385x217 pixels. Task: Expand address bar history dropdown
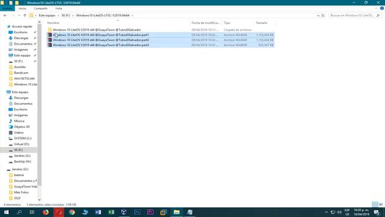tap(318, 16)
